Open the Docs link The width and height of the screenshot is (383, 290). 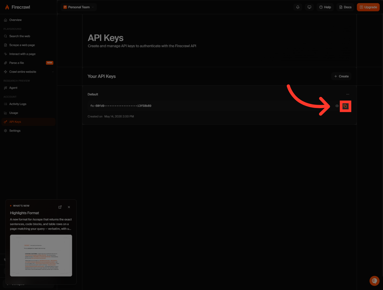click(345, 7)
